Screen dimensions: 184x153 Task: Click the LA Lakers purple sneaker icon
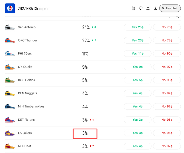(x=10, y=133)
